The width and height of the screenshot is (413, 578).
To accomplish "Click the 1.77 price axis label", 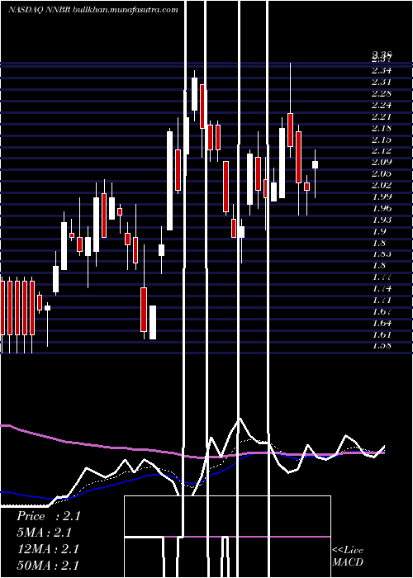I will (x=382, y=277).
